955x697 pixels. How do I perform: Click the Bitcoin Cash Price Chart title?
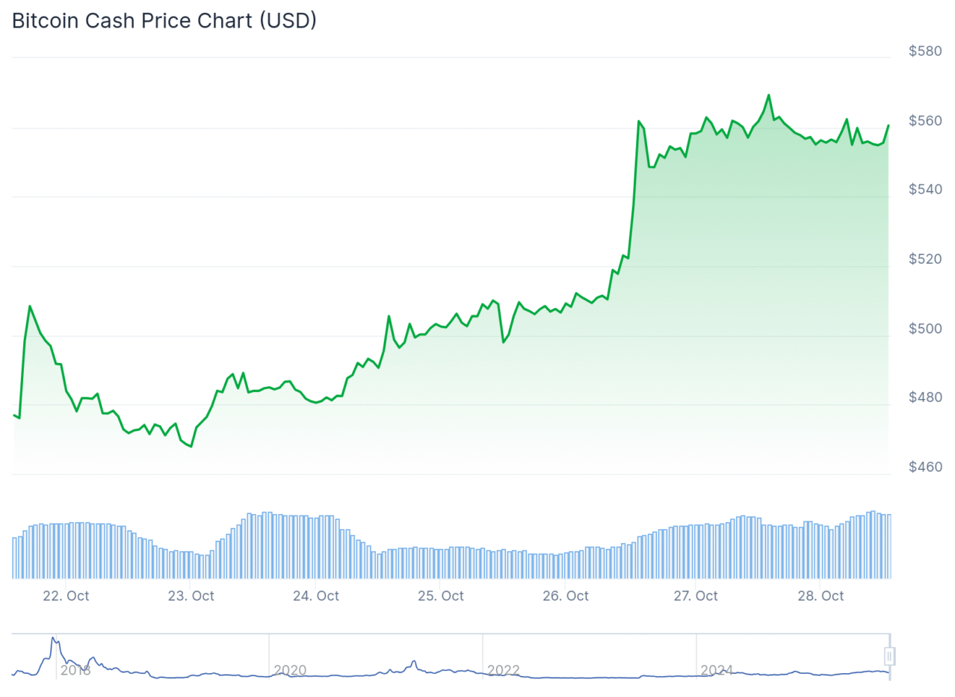coord(164,21)
